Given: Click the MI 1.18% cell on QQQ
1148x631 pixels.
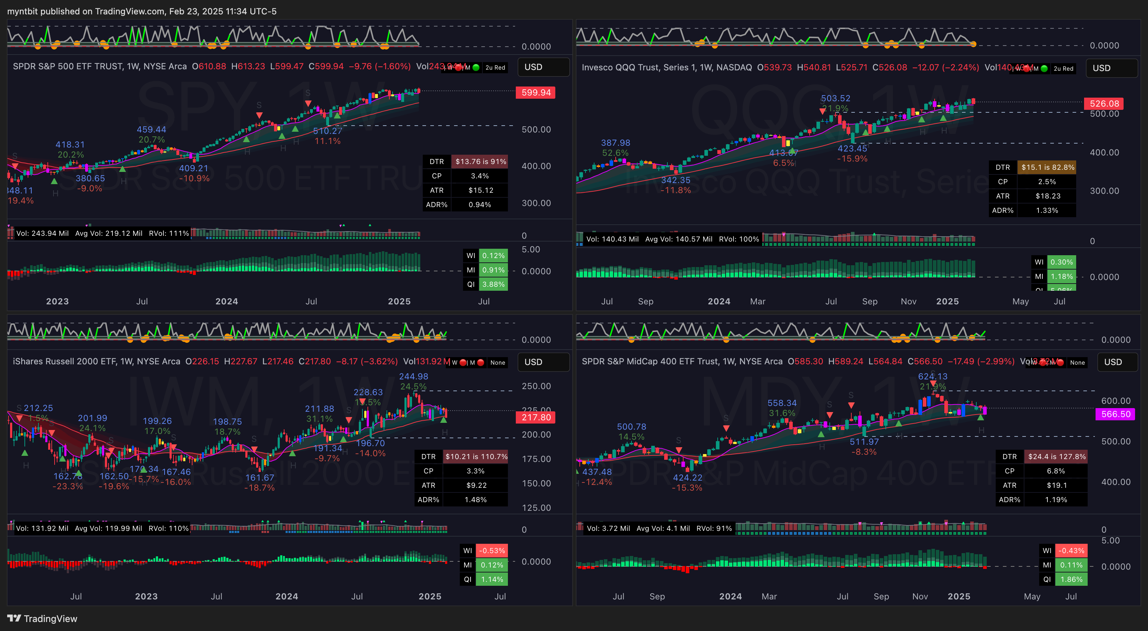Looking at the screenshot, I should pos(1061,276).
